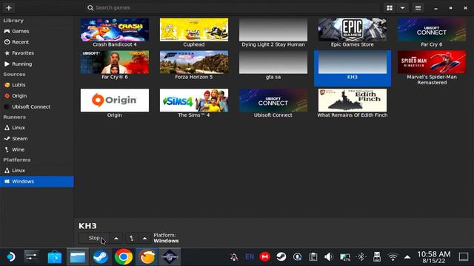474x266 pixels.
Task: Select The Sims 4 tile
Action: 194,103
